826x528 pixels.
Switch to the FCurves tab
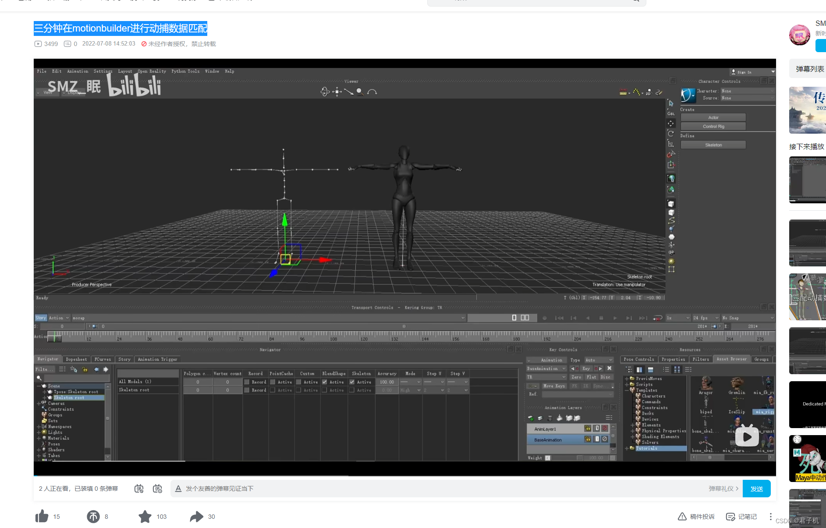point(103,359)
